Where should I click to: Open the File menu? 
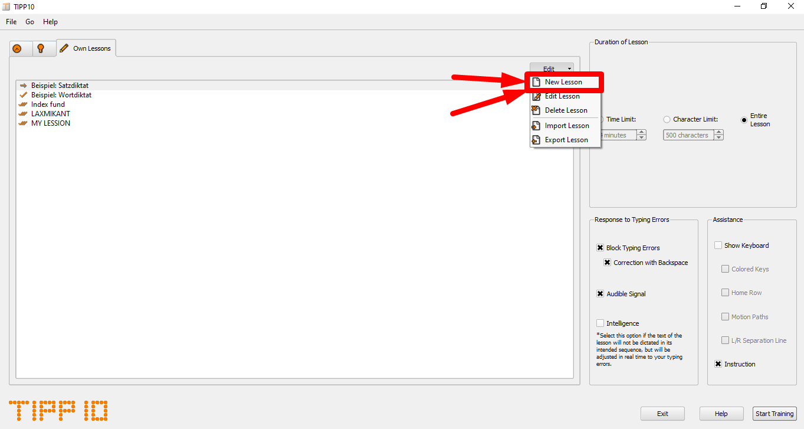(11, 22)
